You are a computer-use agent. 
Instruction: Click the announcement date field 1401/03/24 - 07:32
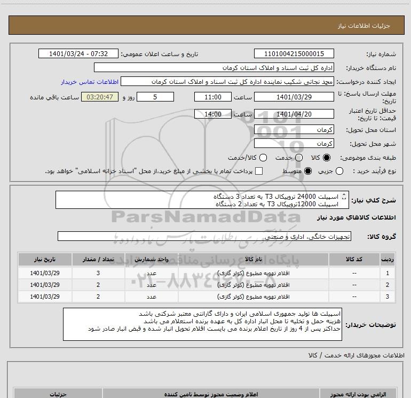coord(78,53)
